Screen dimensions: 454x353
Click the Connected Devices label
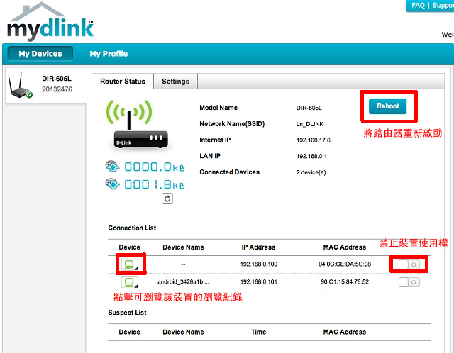point(229,172)
